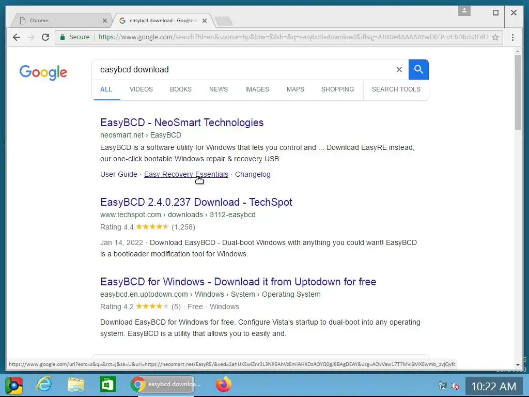Open the network tray icon
529x397 pixels.
[442, 385]
